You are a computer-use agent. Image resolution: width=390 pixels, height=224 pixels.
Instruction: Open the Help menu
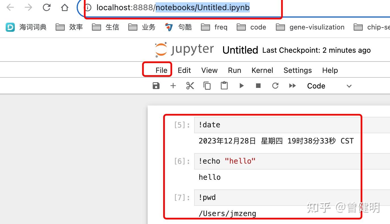[x=330, y=70]
